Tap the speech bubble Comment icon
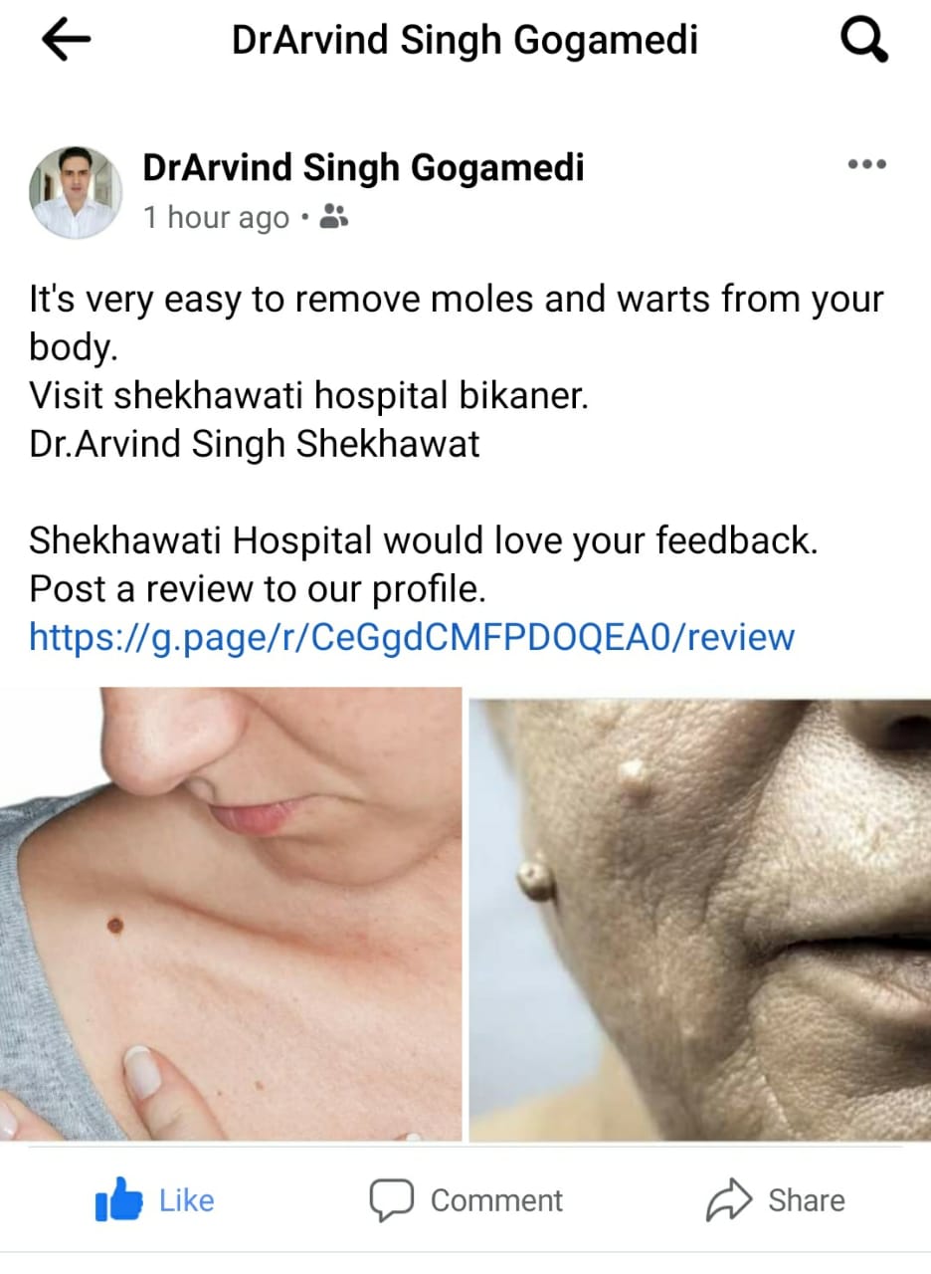Screen dimensions: 931x1274 391,1201
